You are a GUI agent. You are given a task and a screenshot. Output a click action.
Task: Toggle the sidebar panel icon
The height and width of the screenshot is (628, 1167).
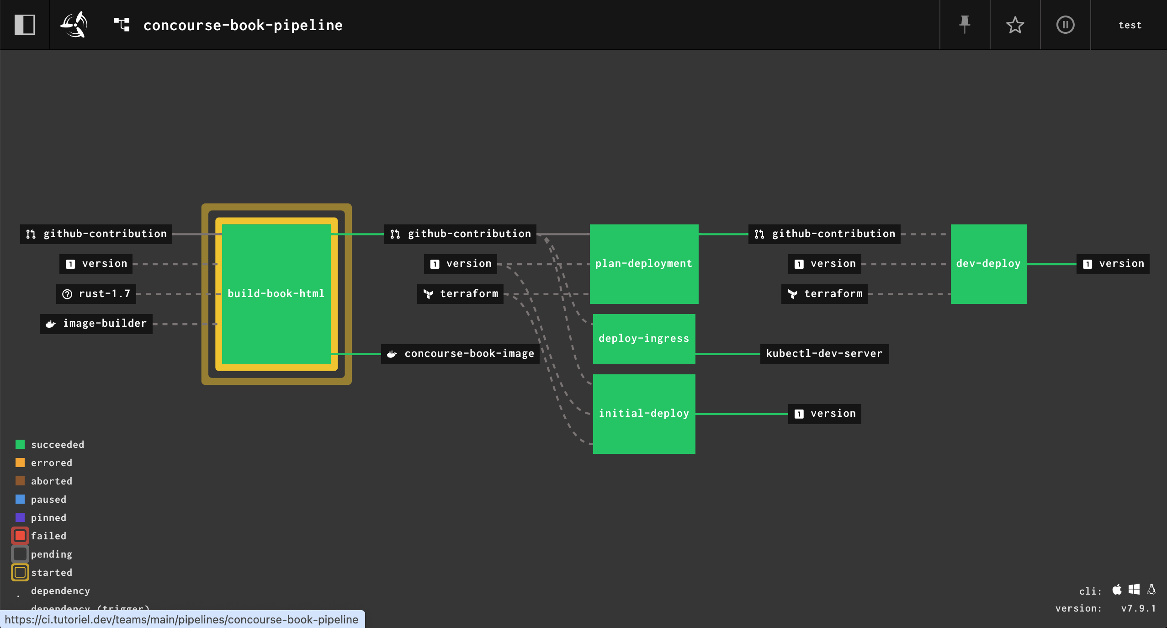tap(25, 25)
